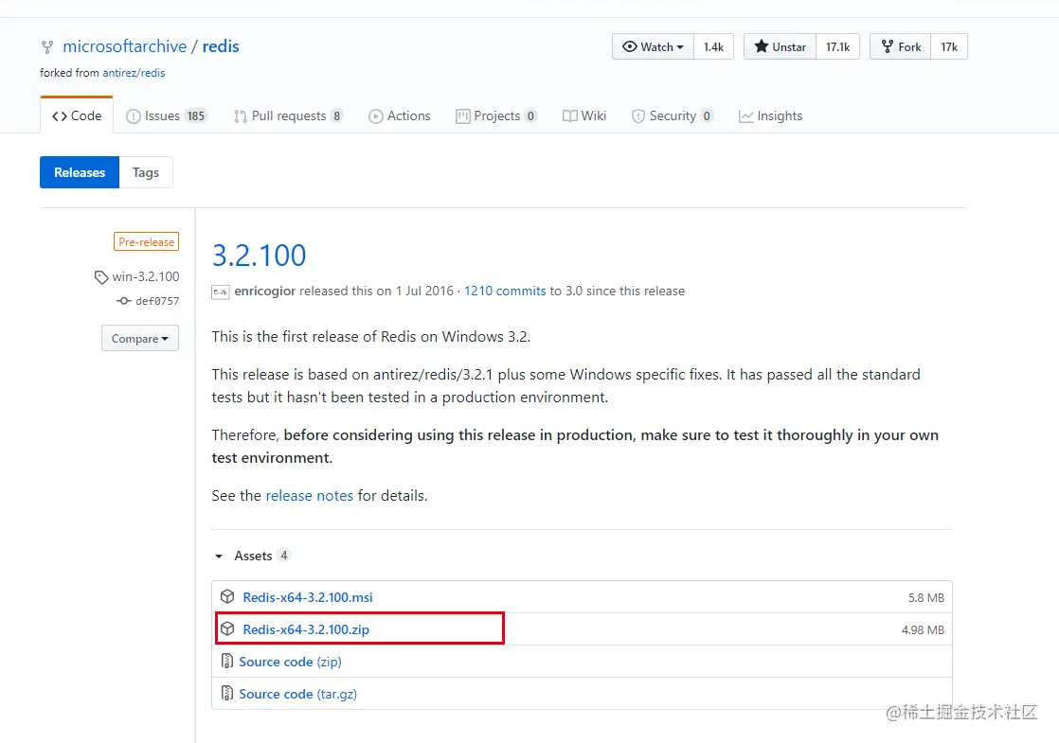Click the 1.4k watchers count
Viewport: 1059px width, 743px height.
tap(713, 46)
